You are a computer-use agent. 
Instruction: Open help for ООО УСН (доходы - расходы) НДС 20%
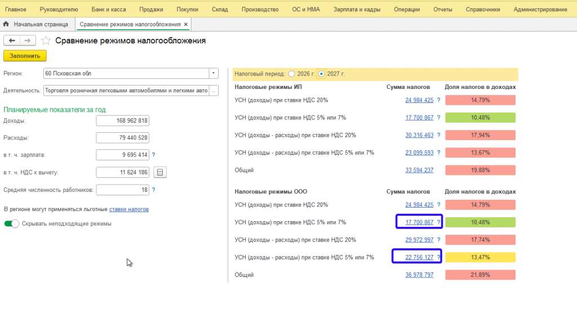(438, 240)
